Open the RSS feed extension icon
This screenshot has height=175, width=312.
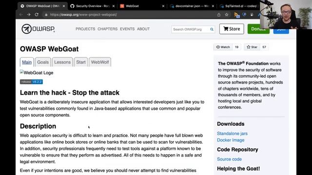tap(236, 15)
